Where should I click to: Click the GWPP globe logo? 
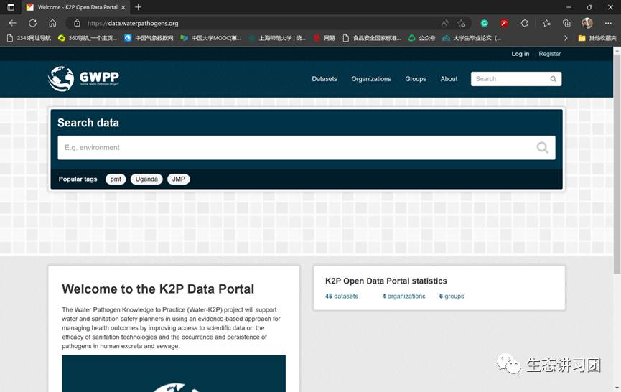tap(60, 79)
